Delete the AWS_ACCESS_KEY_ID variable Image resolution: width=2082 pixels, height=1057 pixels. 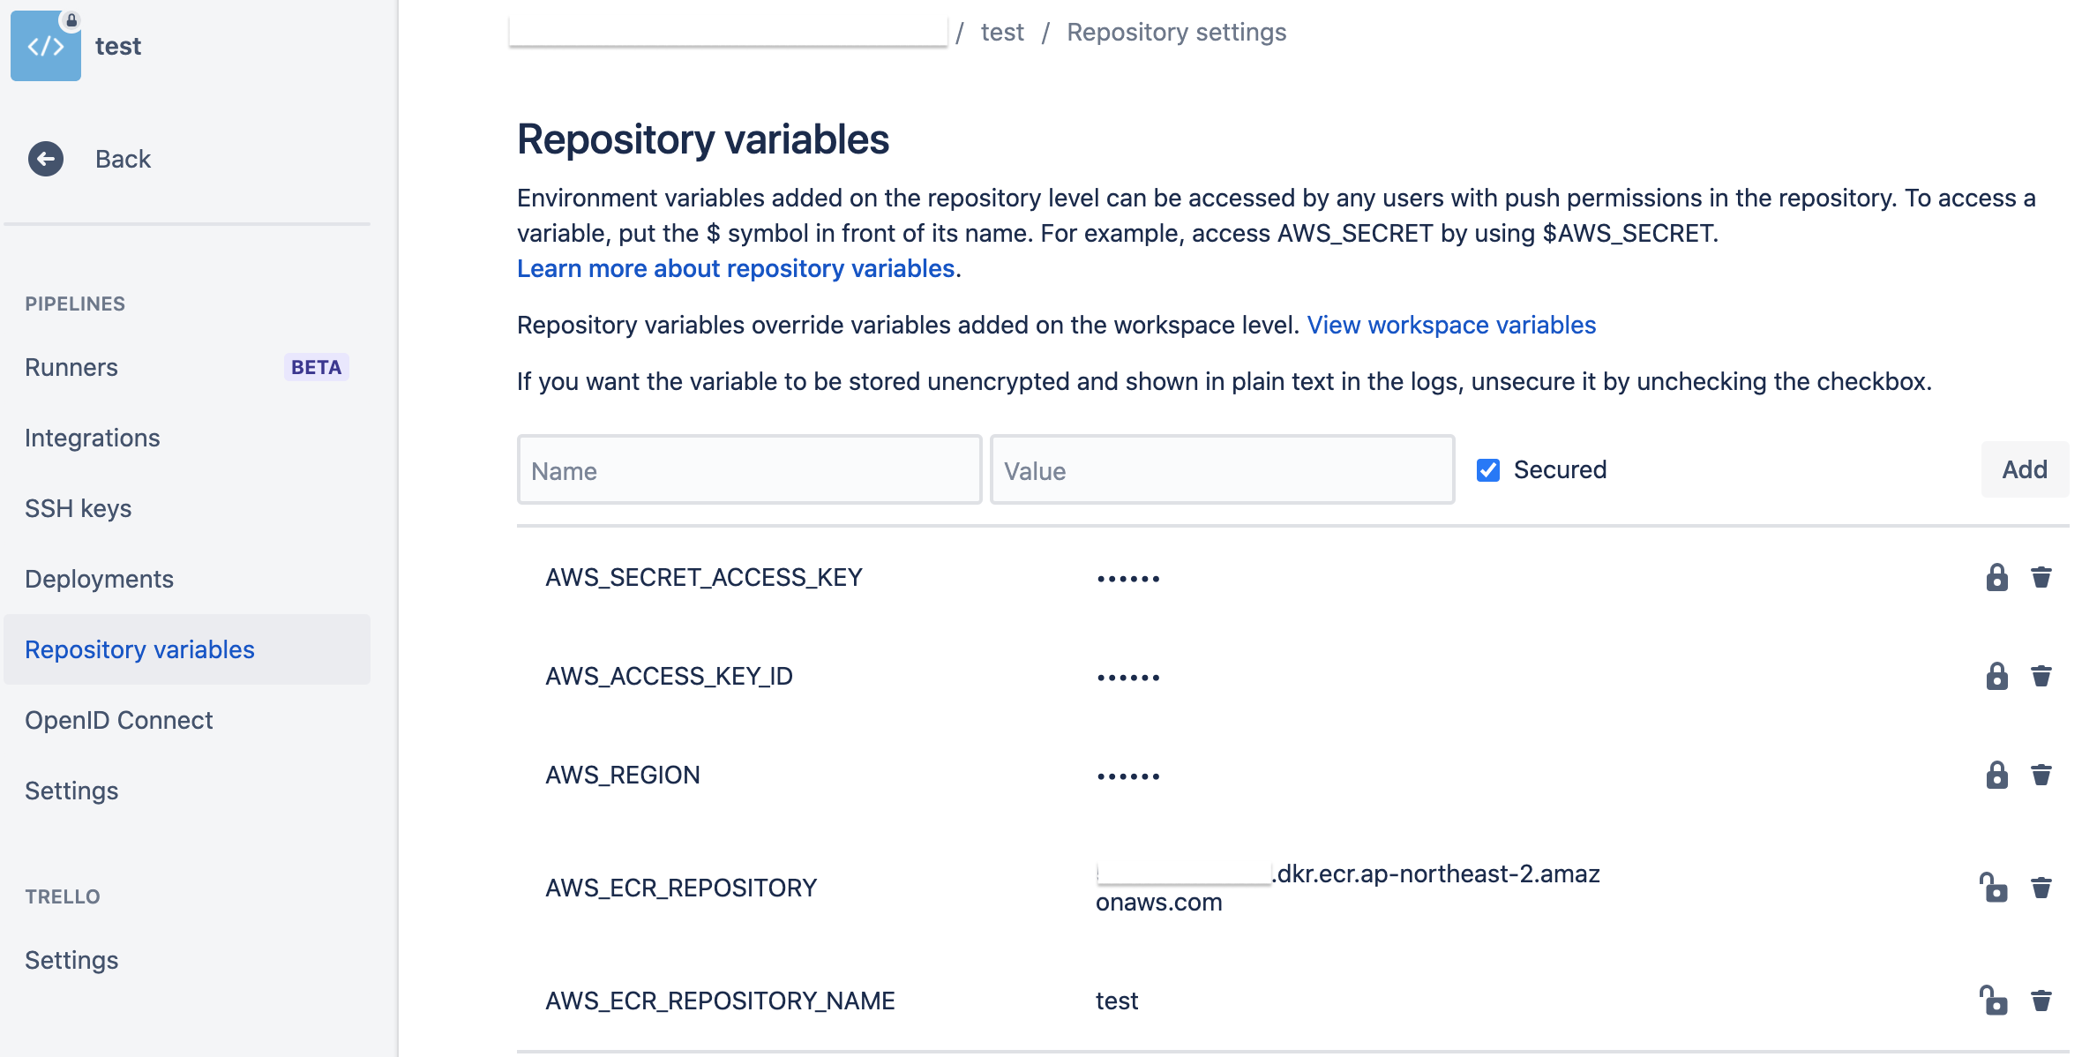pos(2041,677)
